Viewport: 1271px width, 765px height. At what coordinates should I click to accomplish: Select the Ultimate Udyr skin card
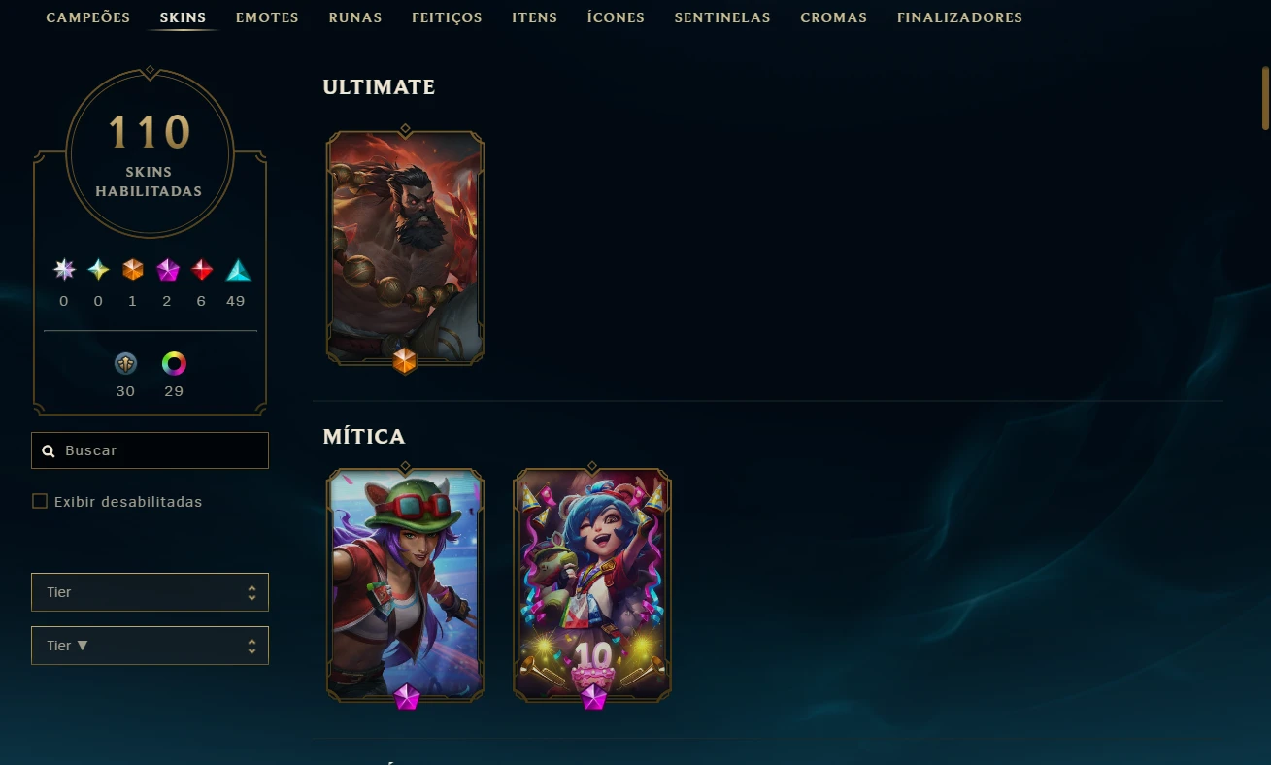point(405,248)
